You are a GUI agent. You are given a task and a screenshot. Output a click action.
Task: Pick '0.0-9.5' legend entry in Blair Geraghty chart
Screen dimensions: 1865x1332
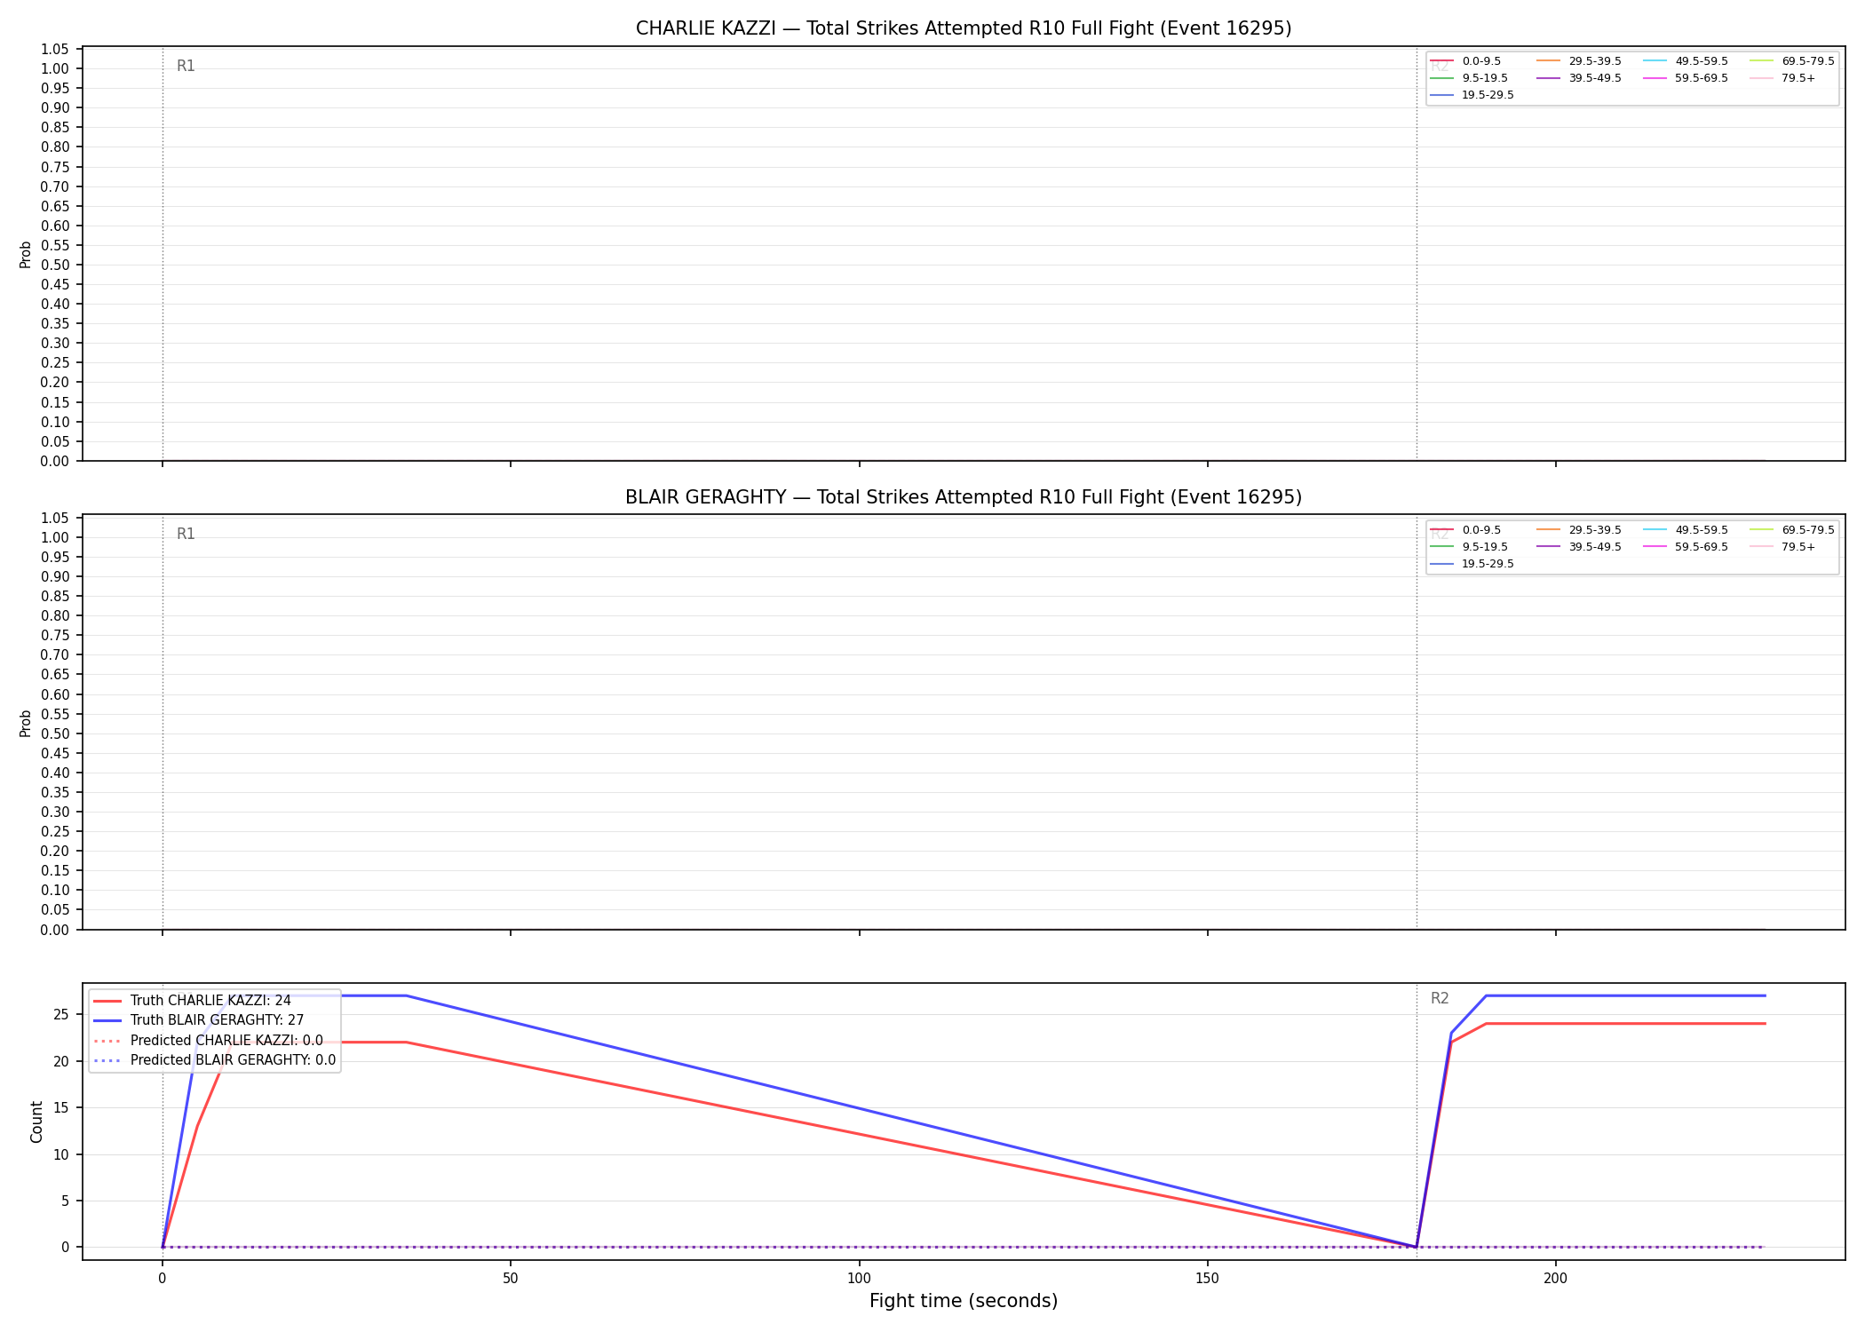coord(1465,530)
